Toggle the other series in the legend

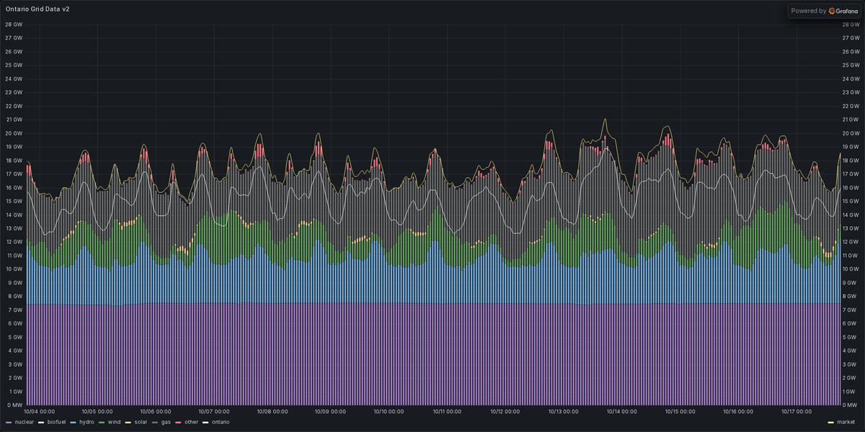(x=192, y=422)
